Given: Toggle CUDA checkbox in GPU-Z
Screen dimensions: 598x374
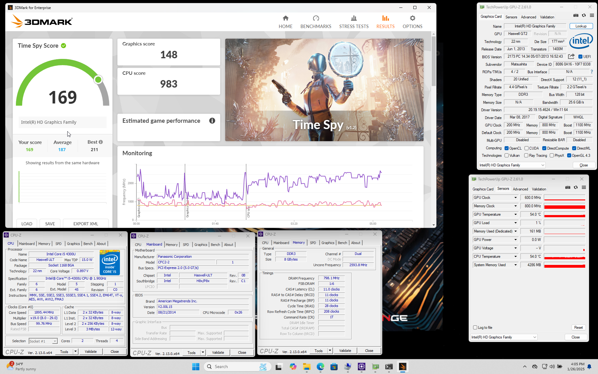Looking at the screenshot, I should 526,148.
